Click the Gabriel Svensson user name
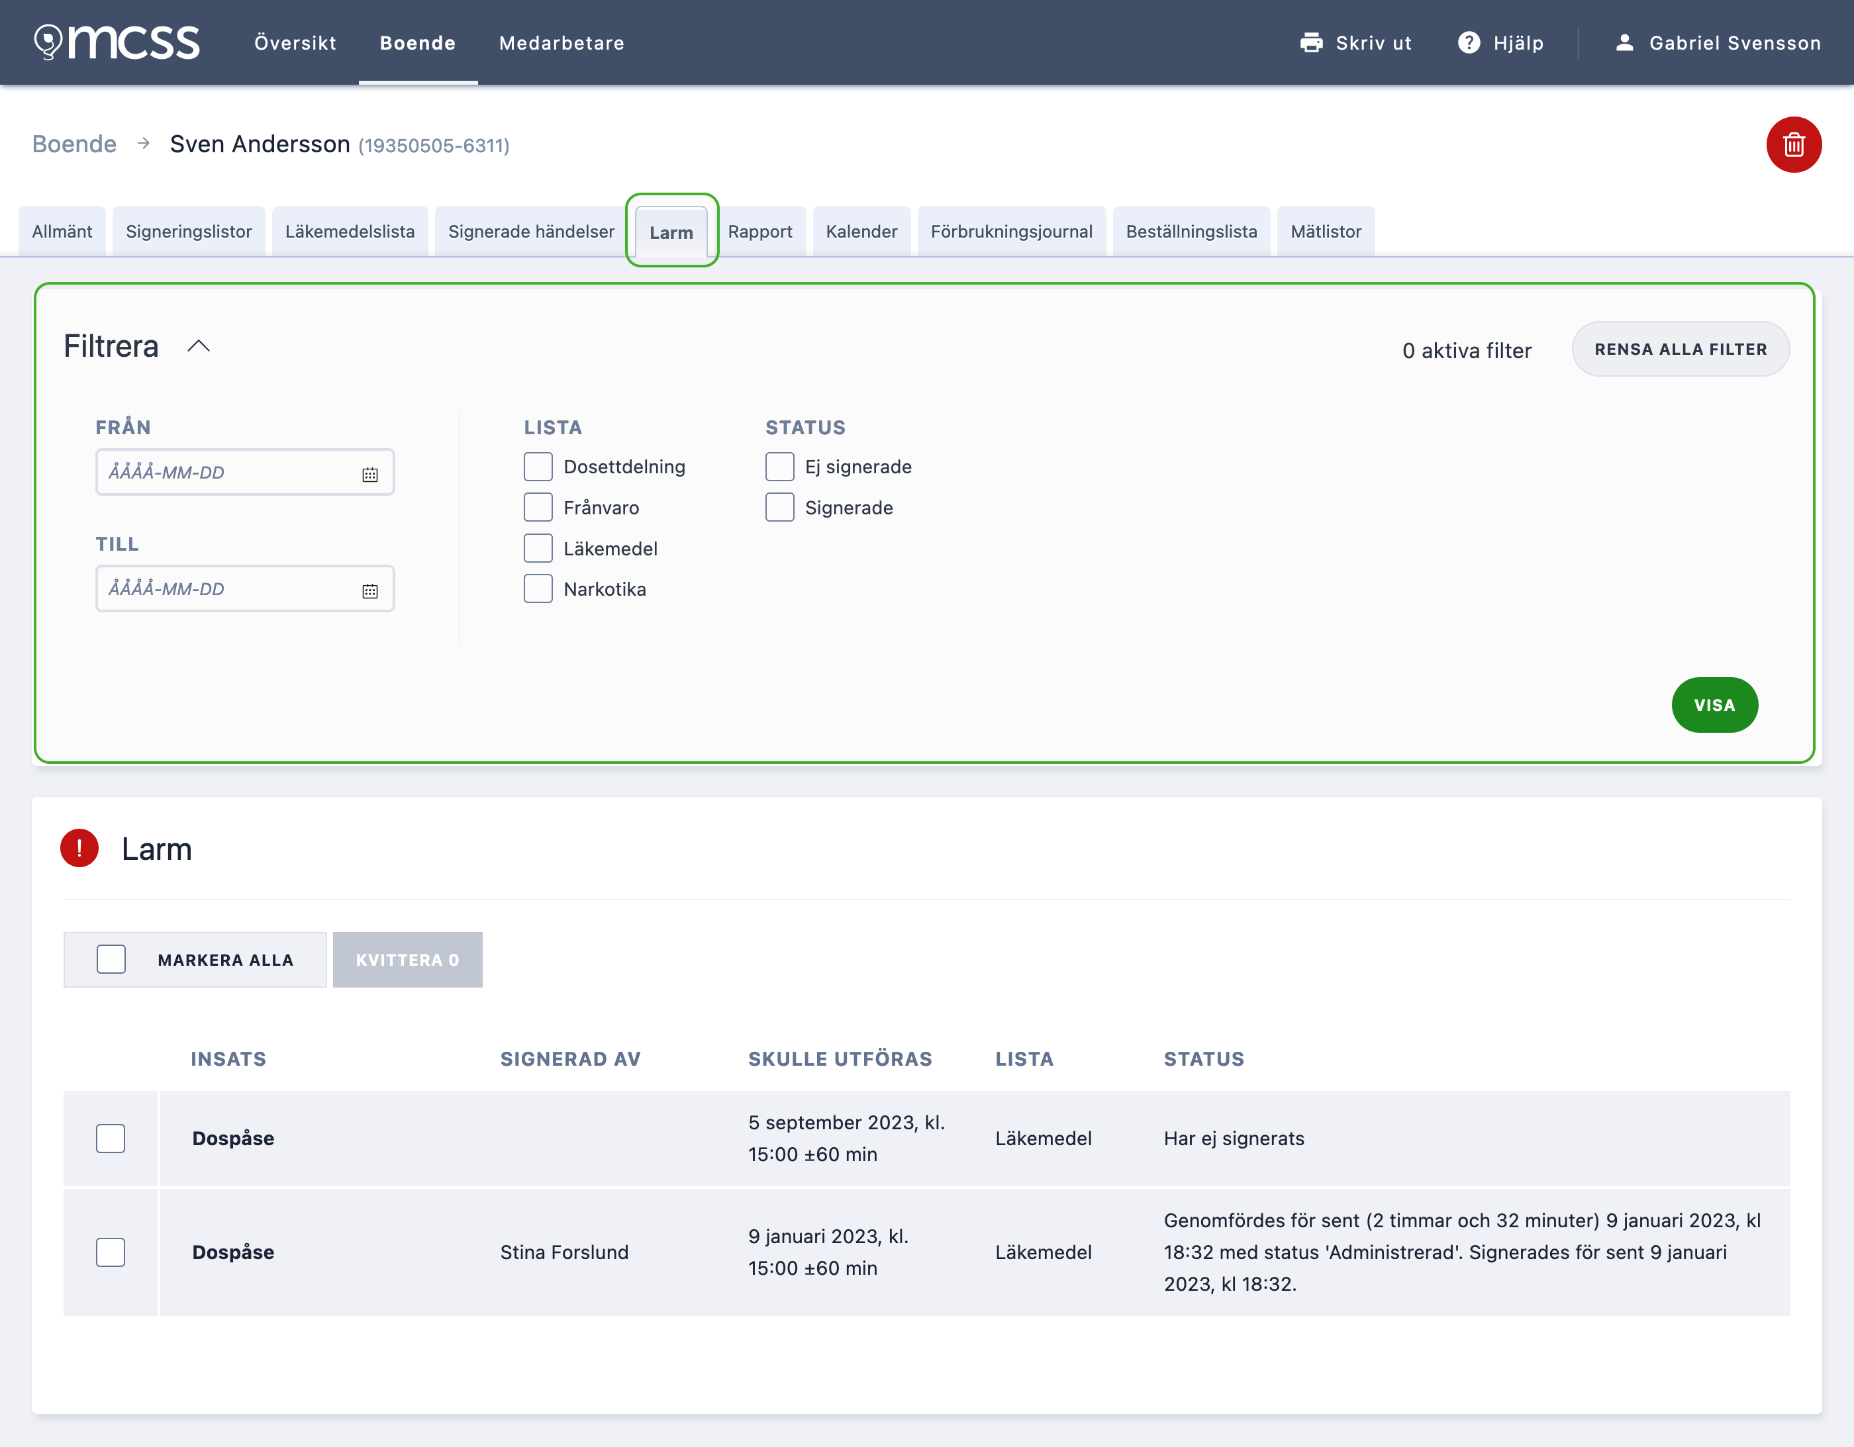This screenshot has width=1854, height=1447. click(1735, 42)
